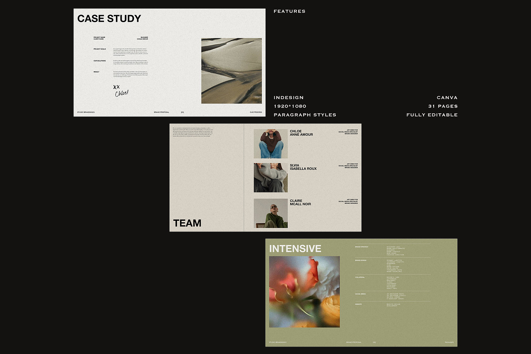Screen dimensions: 531x354
Task: Click the 'CANVA' feature text
Action: pyautogui.click(x=447, y=97)
